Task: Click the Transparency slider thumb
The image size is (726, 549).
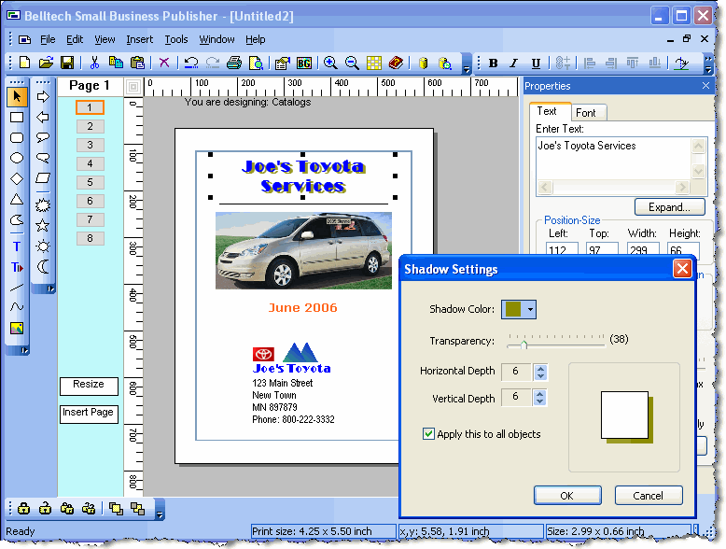Action: (524, 343)
